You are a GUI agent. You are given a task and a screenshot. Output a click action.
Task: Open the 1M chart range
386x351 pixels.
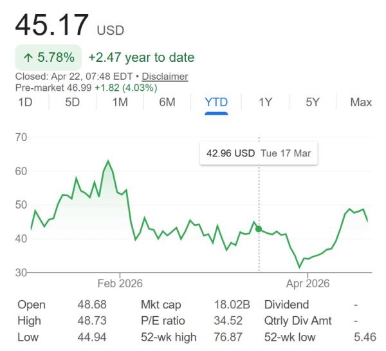[x=120, y=102]
